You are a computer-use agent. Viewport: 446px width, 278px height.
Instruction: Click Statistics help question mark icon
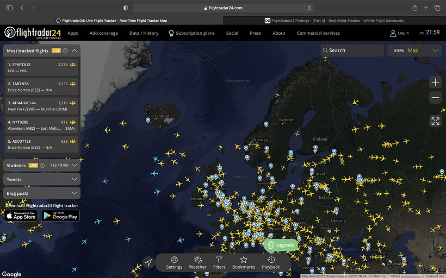pyautogui.click(x=42, y=165)
